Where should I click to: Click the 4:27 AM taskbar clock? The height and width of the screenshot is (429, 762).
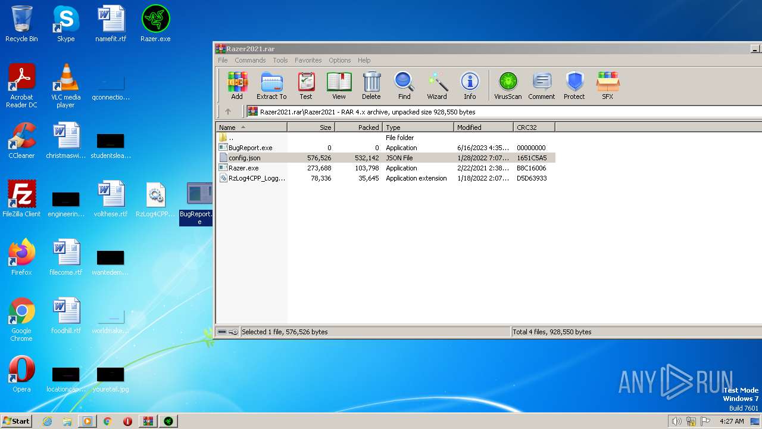(732, 421)
